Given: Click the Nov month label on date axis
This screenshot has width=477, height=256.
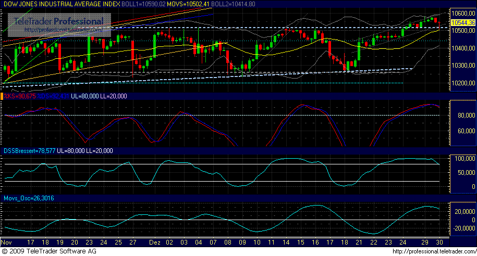Looking at the screenshot, I should [7, 242].
